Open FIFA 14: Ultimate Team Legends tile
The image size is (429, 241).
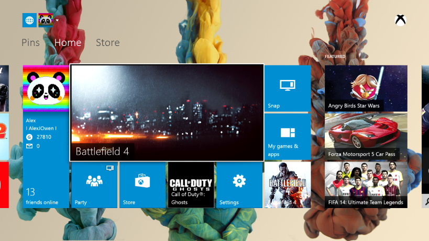[366, 185]
